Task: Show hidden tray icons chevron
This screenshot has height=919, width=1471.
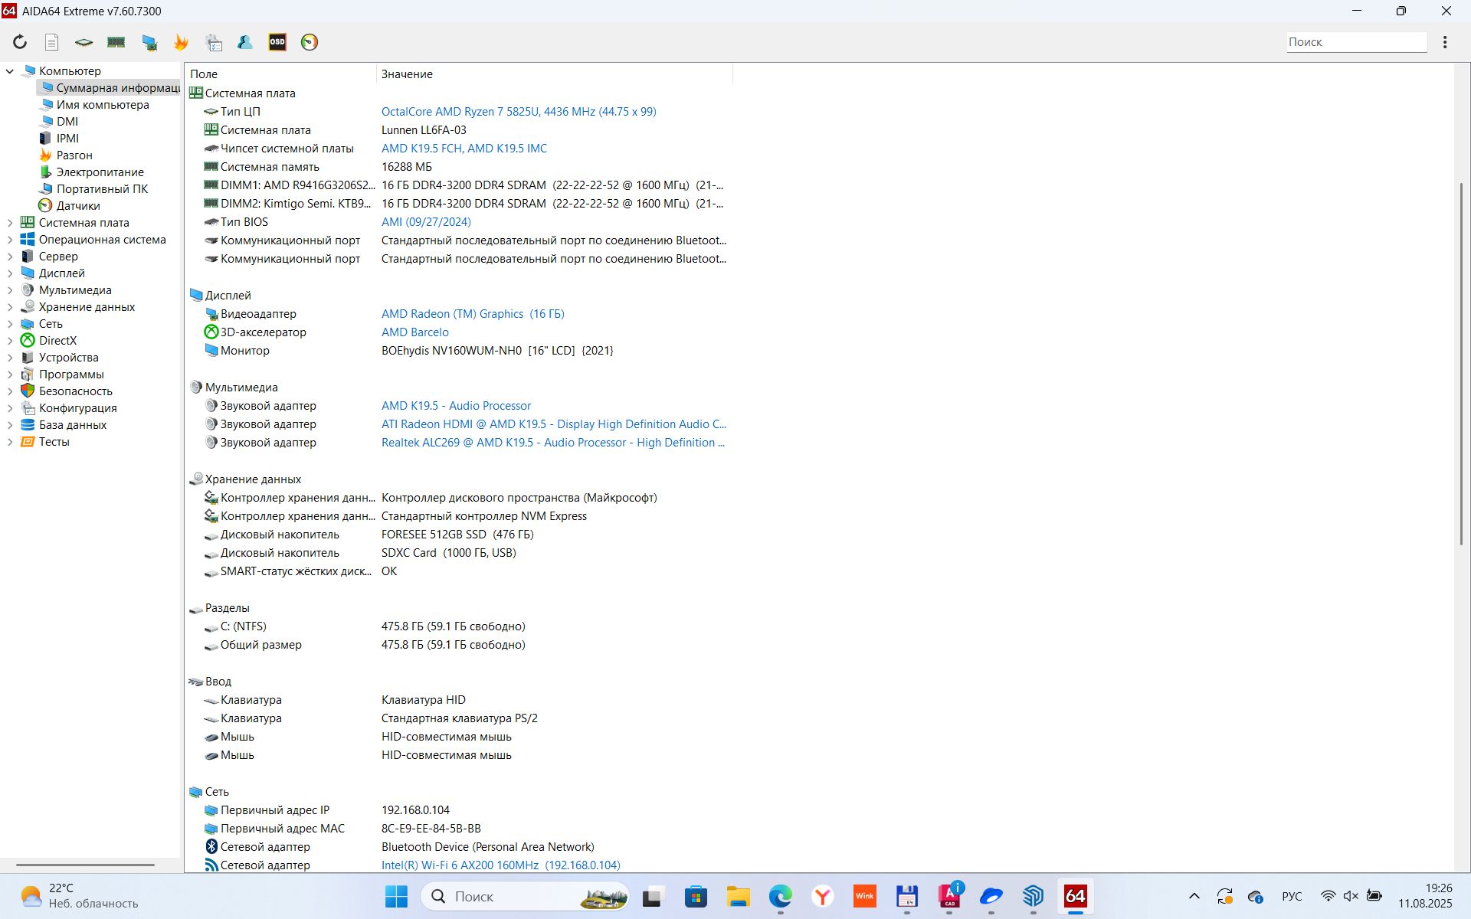Action: 1194,896
